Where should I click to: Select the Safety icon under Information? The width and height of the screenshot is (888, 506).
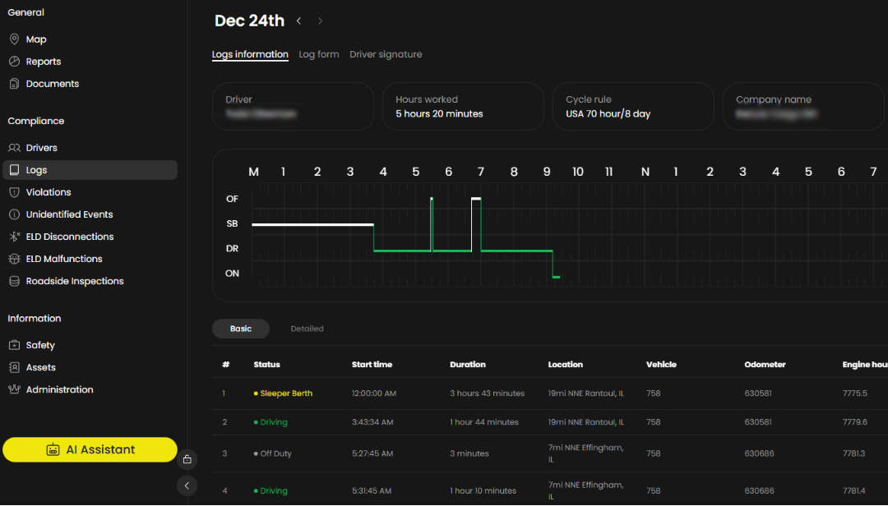(x=13, y=344)
